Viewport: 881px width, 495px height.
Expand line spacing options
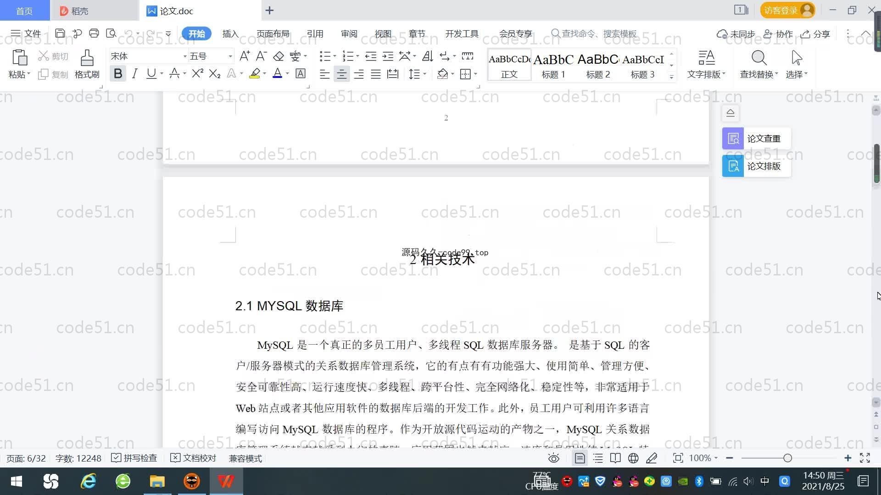[424, 74]
